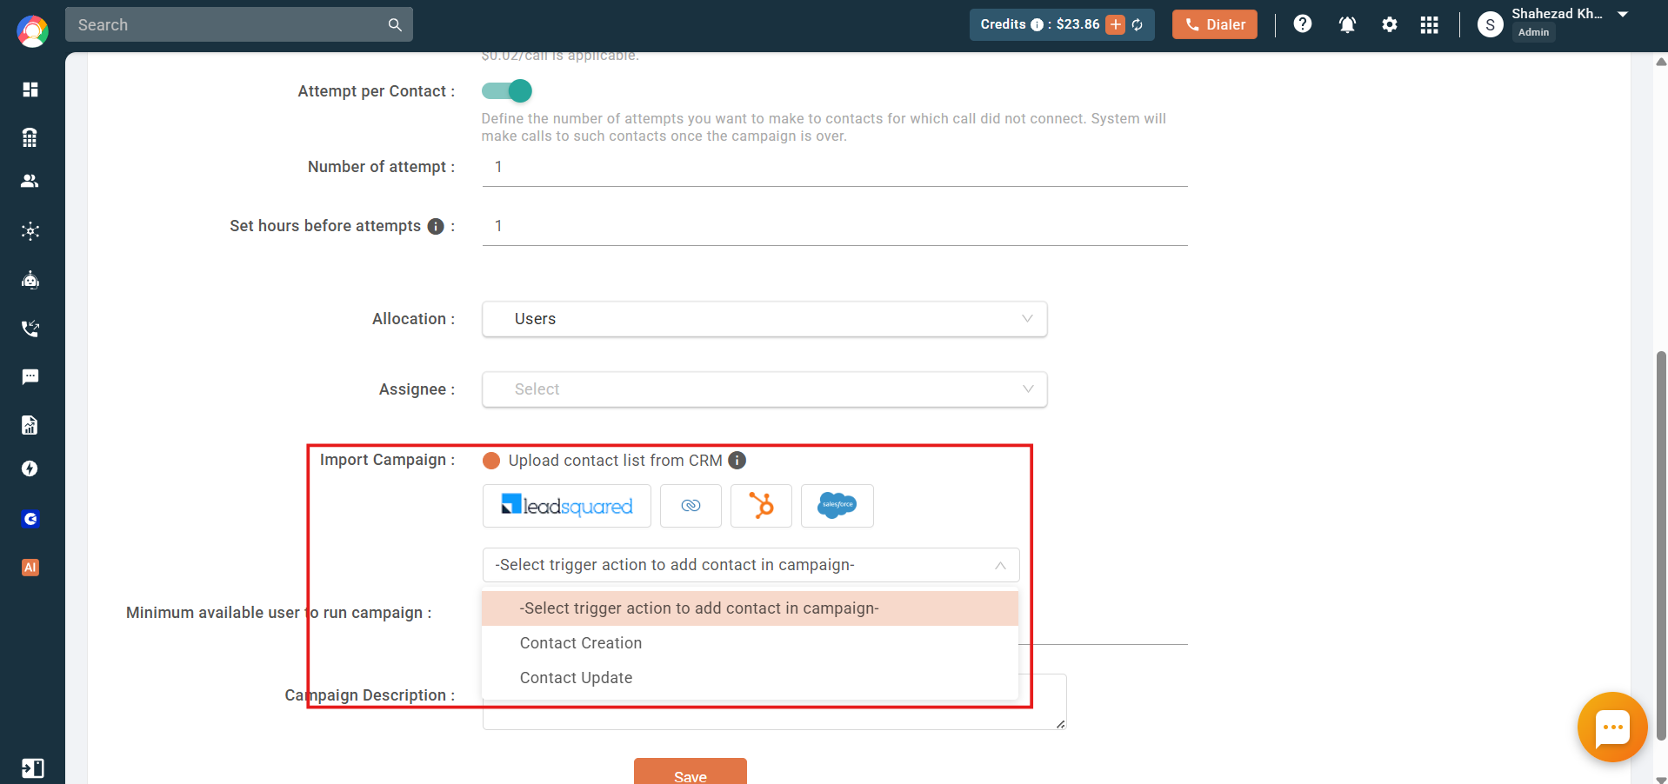The height and width of the screenshot is (784, 1668).
Task: Open the live chat support bubble
Action: click(x=1612, y=728)
